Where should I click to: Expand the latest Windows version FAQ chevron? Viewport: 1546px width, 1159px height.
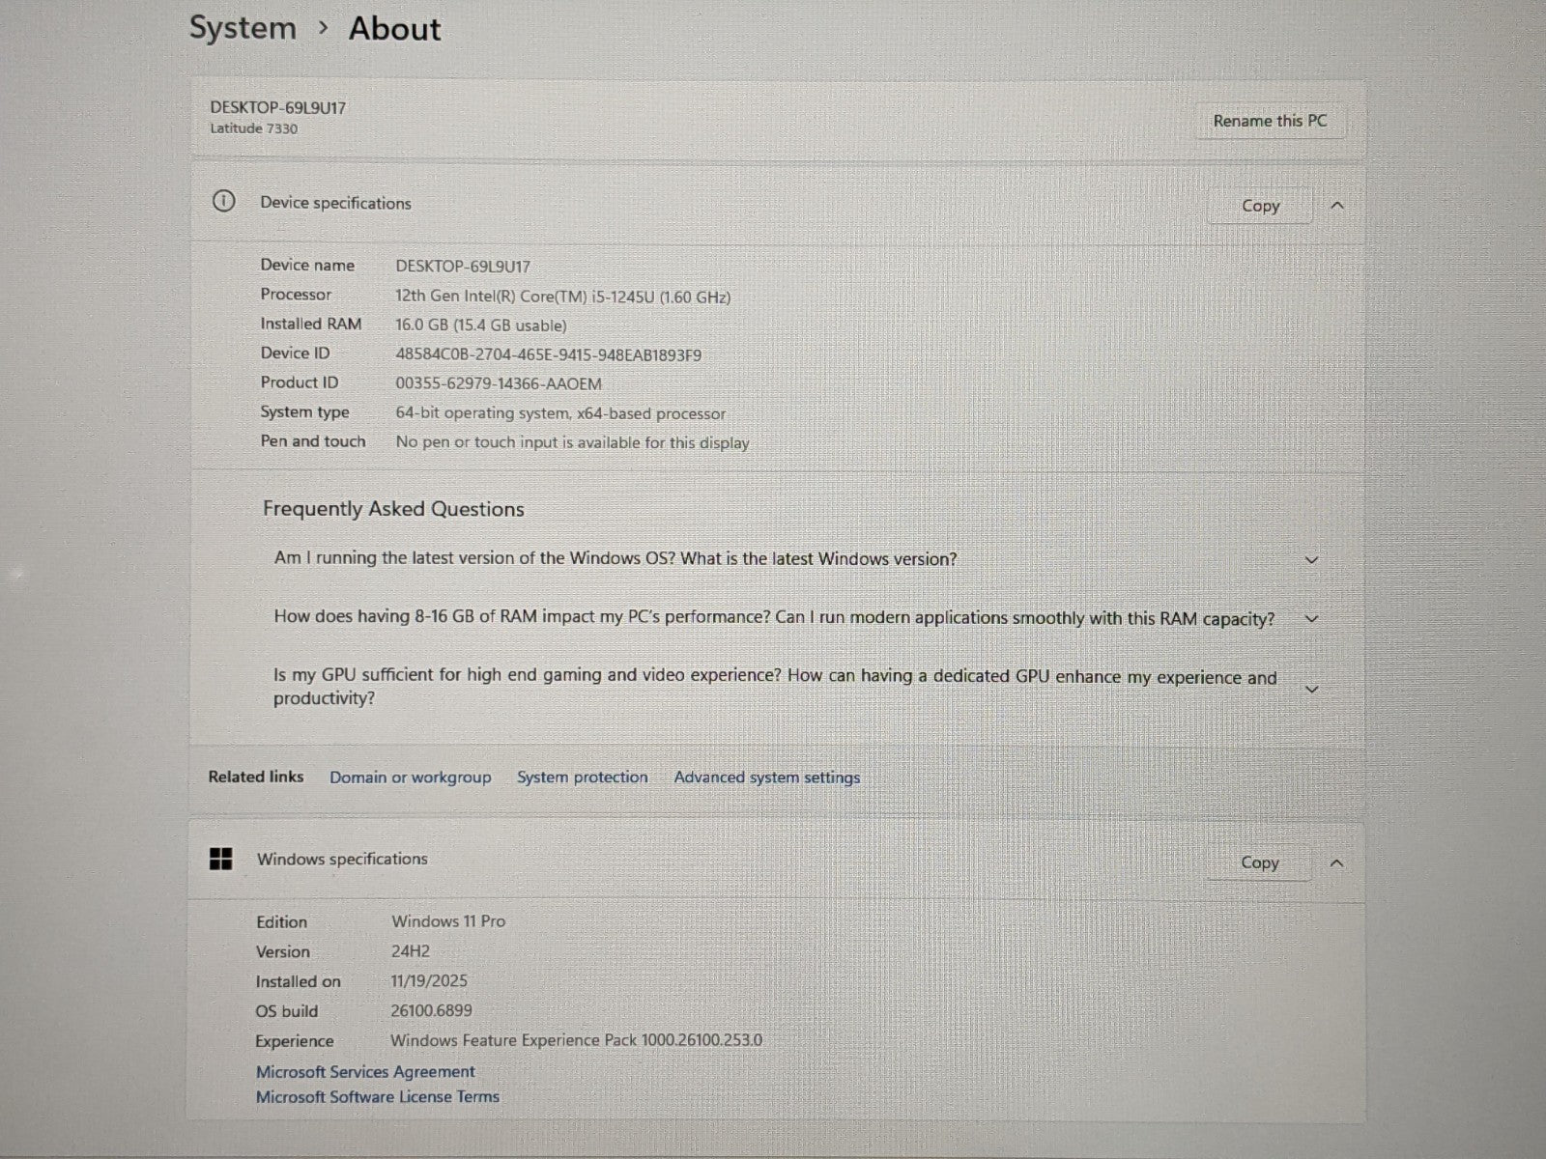[1311, 560]
